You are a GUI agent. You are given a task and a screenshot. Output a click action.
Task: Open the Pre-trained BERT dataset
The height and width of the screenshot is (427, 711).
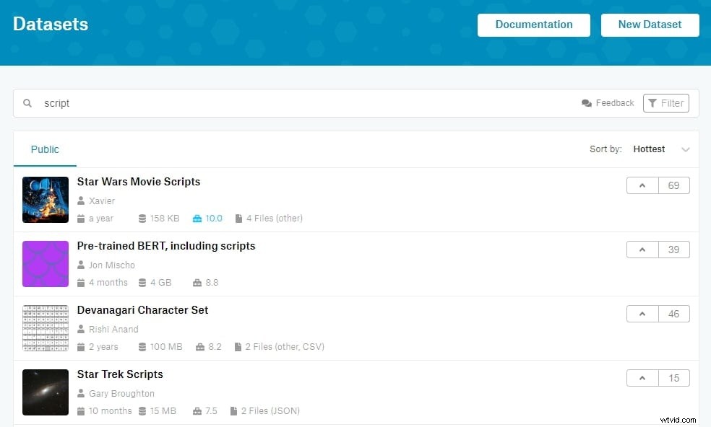166,245
